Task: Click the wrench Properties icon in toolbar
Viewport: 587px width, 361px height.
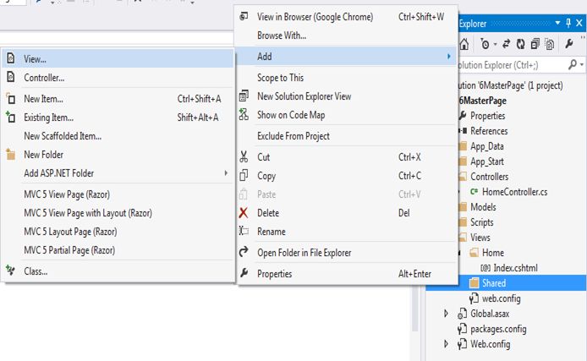Action: 569,44
